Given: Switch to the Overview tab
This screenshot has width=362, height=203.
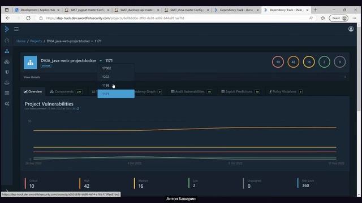Looking at the screenshot, I should click(x=33, y=91).
